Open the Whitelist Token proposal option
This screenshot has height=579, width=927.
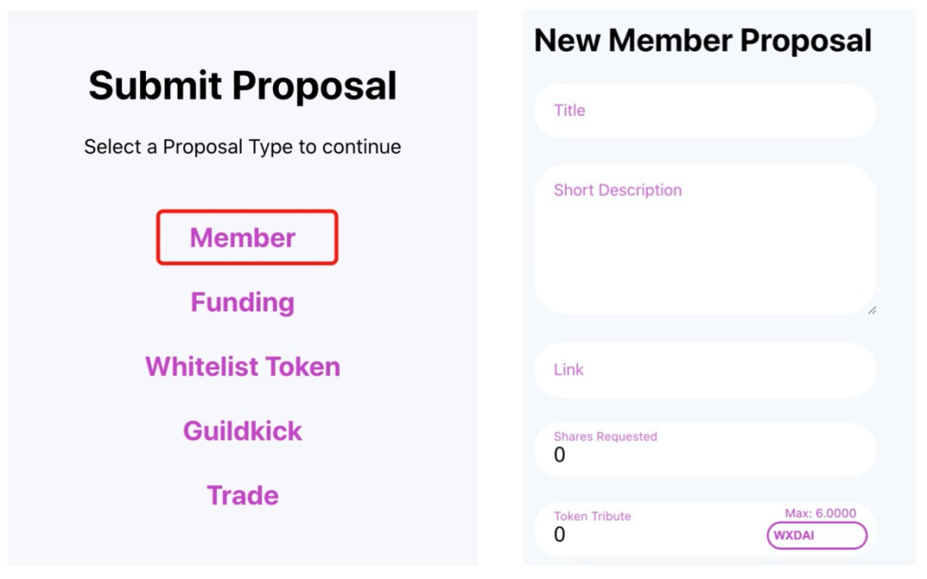tap(243, 366)
